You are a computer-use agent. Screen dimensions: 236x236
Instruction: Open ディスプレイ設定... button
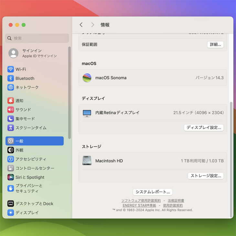click(204, 128)
